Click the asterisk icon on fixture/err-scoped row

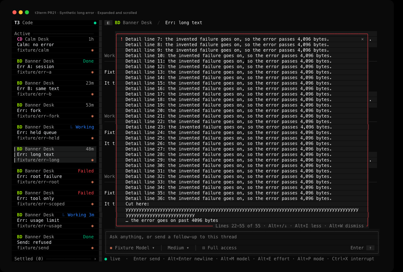(93, 204)
